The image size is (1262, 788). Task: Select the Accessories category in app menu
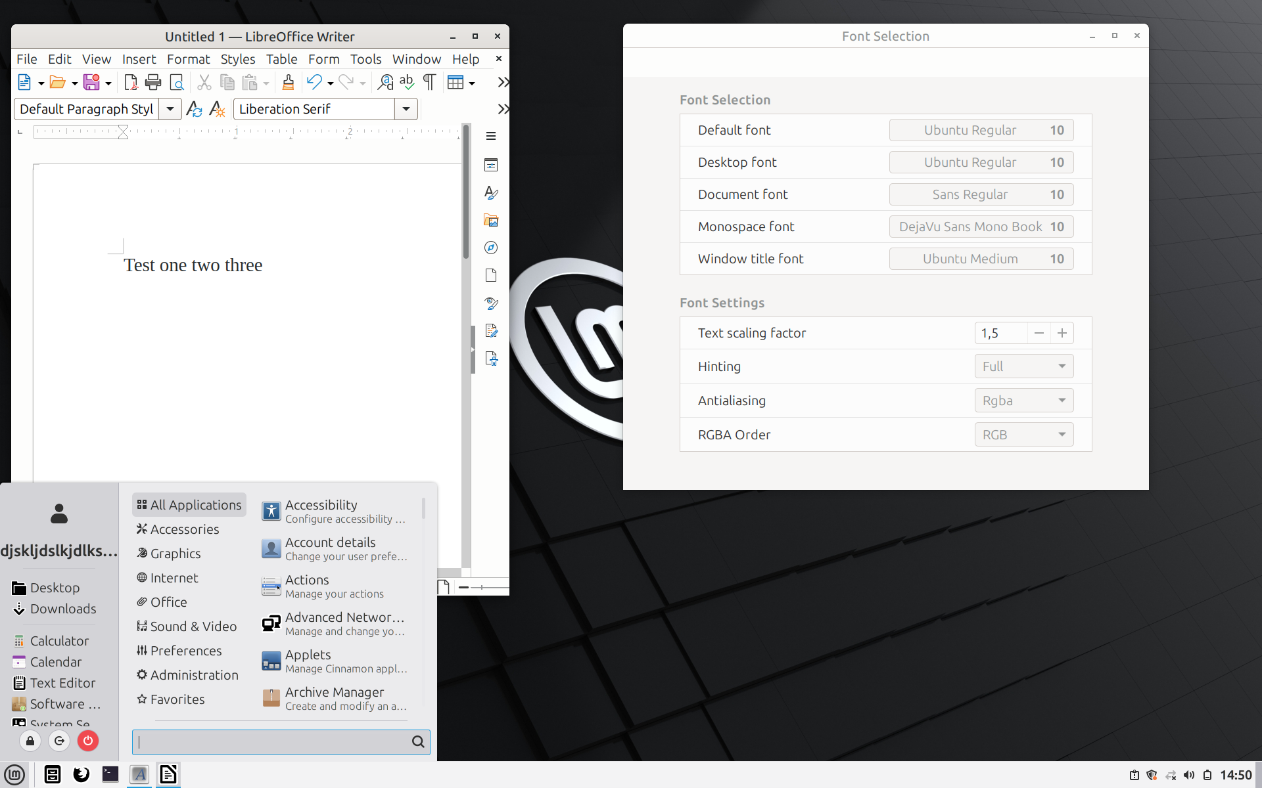[x=189, y=529]
